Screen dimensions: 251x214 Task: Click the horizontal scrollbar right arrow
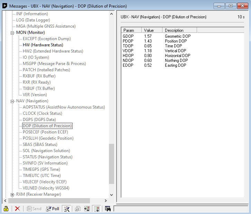105,201
